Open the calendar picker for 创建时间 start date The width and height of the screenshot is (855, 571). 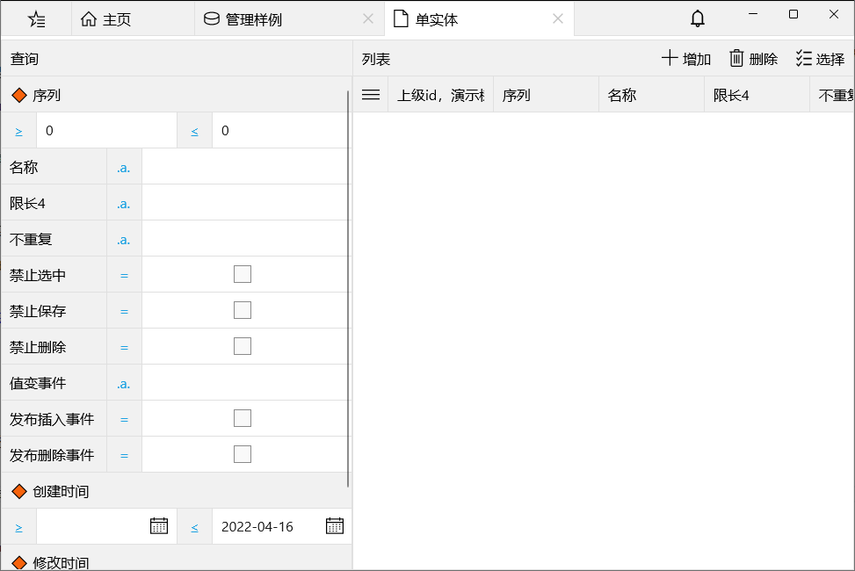point(159,525)
